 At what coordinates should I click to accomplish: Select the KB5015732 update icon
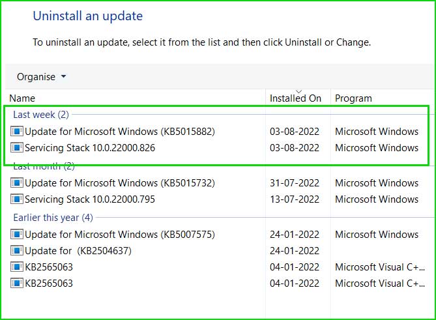(x=17, y=182)
